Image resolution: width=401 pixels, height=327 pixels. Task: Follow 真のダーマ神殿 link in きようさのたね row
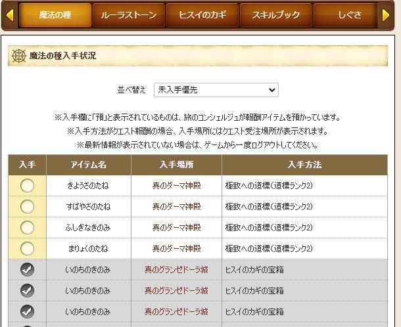tap(177, 185)
